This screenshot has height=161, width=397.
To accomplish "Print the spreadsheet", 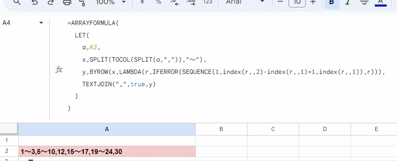I will [67, 2].
